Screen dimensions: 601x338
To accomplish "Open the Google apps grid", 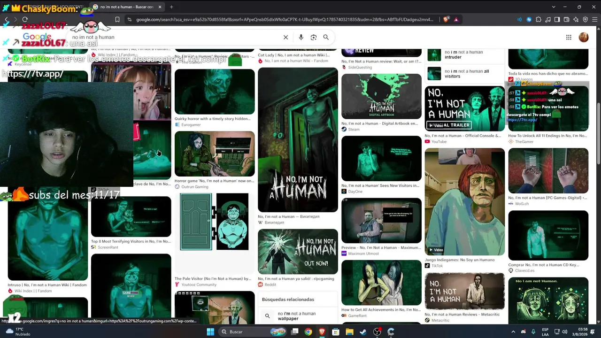I will click(x=569, y=37).
